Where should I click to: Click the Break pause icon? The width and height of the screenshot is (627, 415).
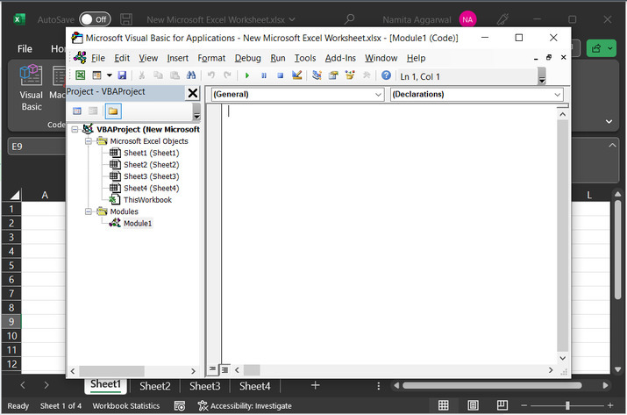pyautogui.click(x=264, y=75)
